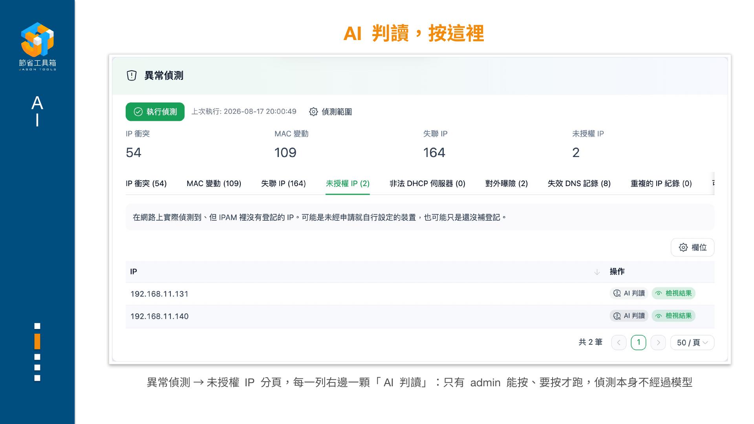View results for 192.168.11.140
This screenshot has width=754, height=424.
pyautogui.click(x=673, y=316)
